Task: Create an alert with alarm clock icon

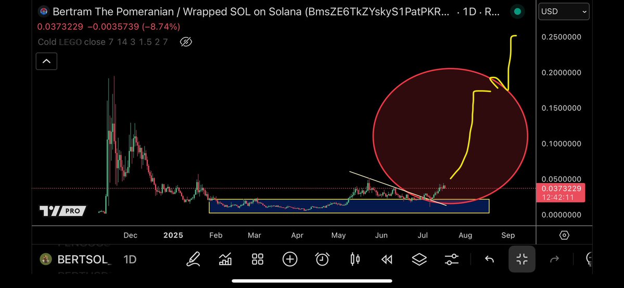Action: tap(322, 260)
